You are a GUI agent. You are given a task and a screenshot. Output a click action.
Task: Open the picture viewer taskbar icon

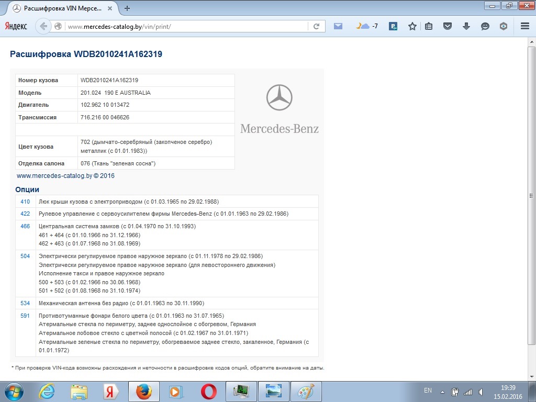(273, 392)
